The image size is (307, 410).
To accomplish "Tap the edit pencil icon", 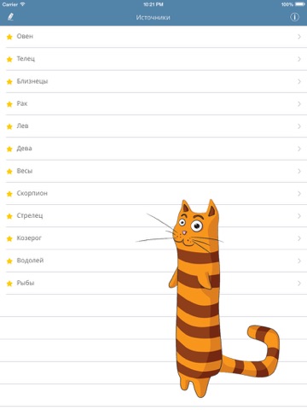I will click(11, 17).
